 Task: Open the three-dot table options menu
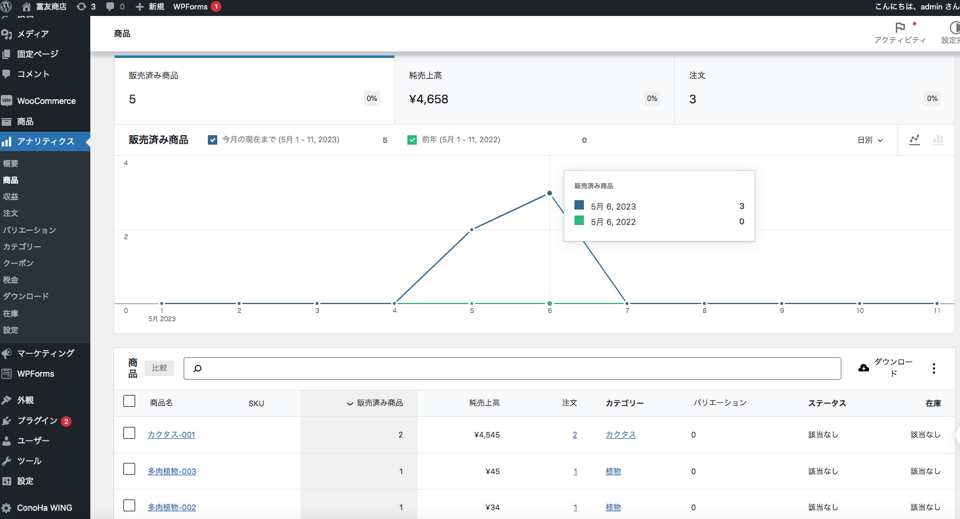(x=933, y=368)
